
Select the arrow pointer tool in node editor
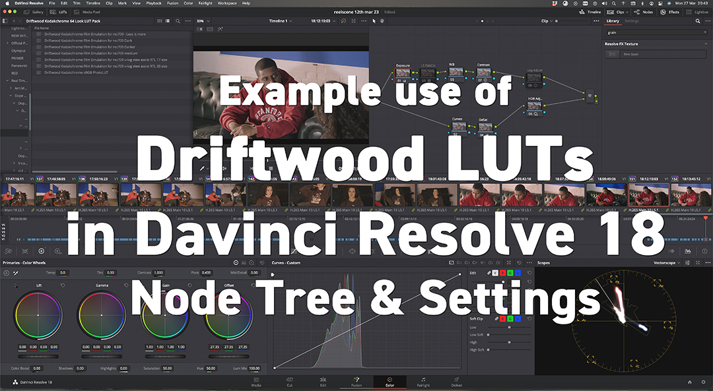374,21
